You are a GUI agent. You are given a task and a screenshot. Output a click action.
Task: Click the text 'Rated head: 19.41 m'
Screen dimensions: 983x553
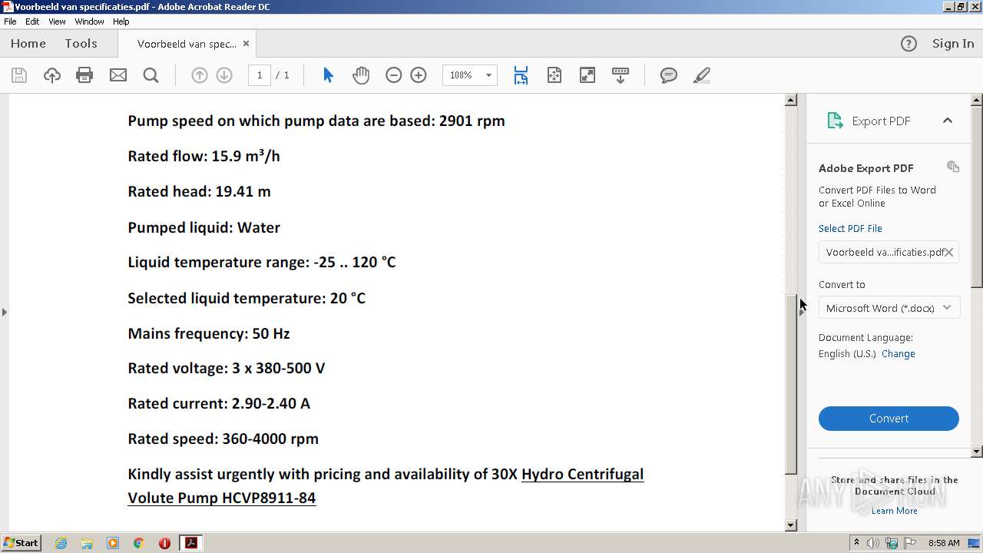[x=199, y=191]
